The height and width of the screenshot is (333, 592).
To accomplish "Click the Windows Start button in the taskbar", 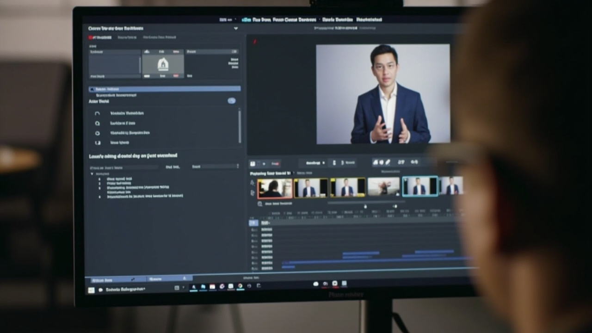I will pos(91,290).
